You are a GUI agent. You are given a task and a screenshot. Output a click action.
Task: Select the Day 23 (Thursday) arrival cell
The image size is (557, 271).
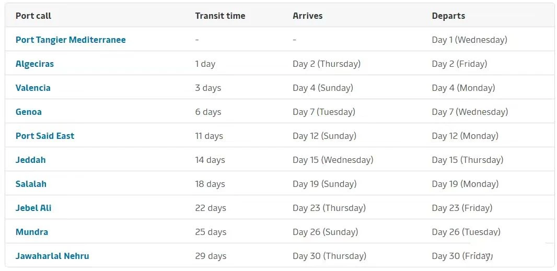(329, 208)
